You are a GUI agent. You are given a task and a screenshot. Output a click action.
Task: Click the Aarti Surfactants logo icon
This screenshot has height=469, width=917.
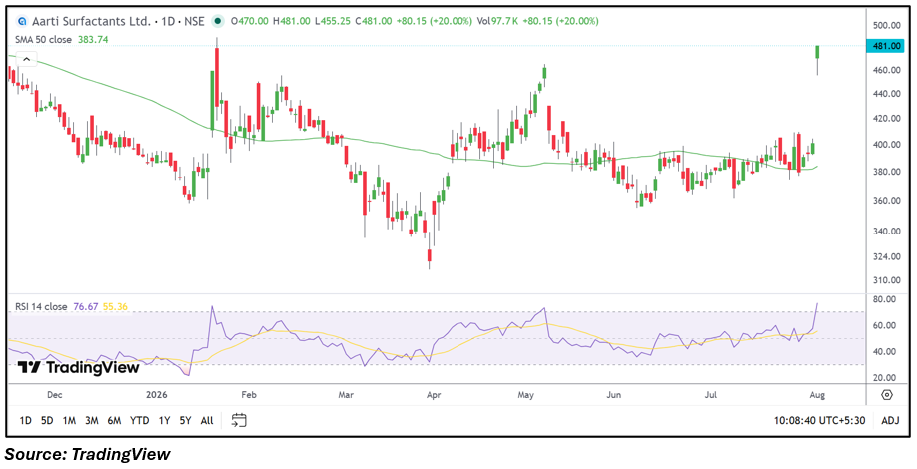click(x=22, y=22)
